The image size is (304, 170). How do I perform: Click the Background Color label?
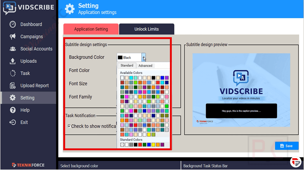[86, 57]
